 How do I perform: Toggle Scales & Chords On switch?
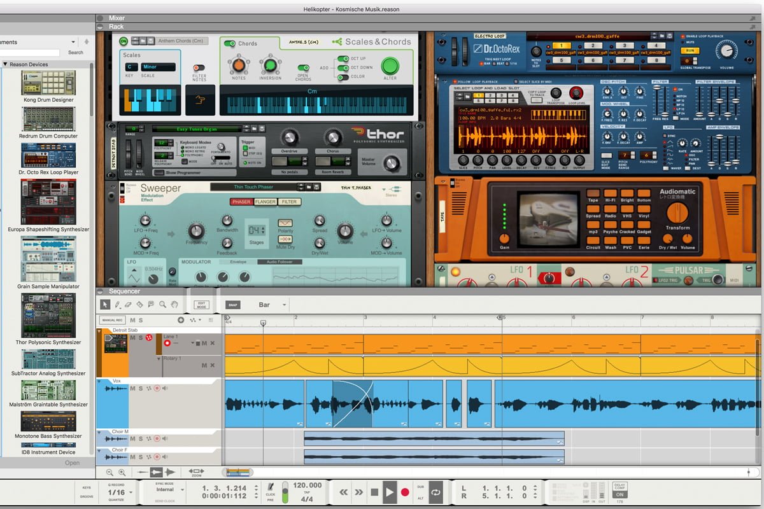click(123, 41)
